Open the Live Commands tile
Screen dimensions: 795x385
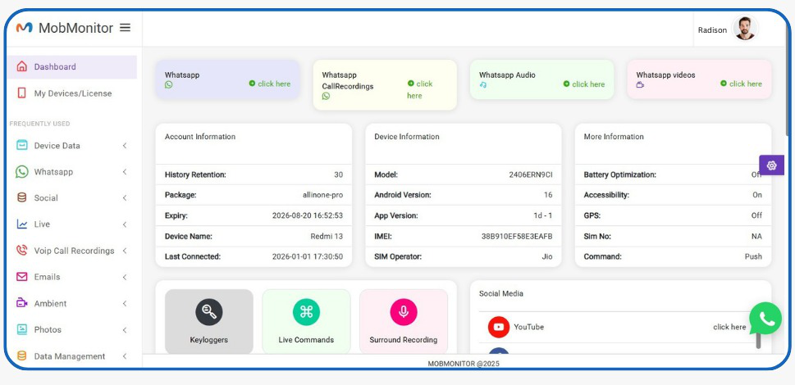point(306,321)
